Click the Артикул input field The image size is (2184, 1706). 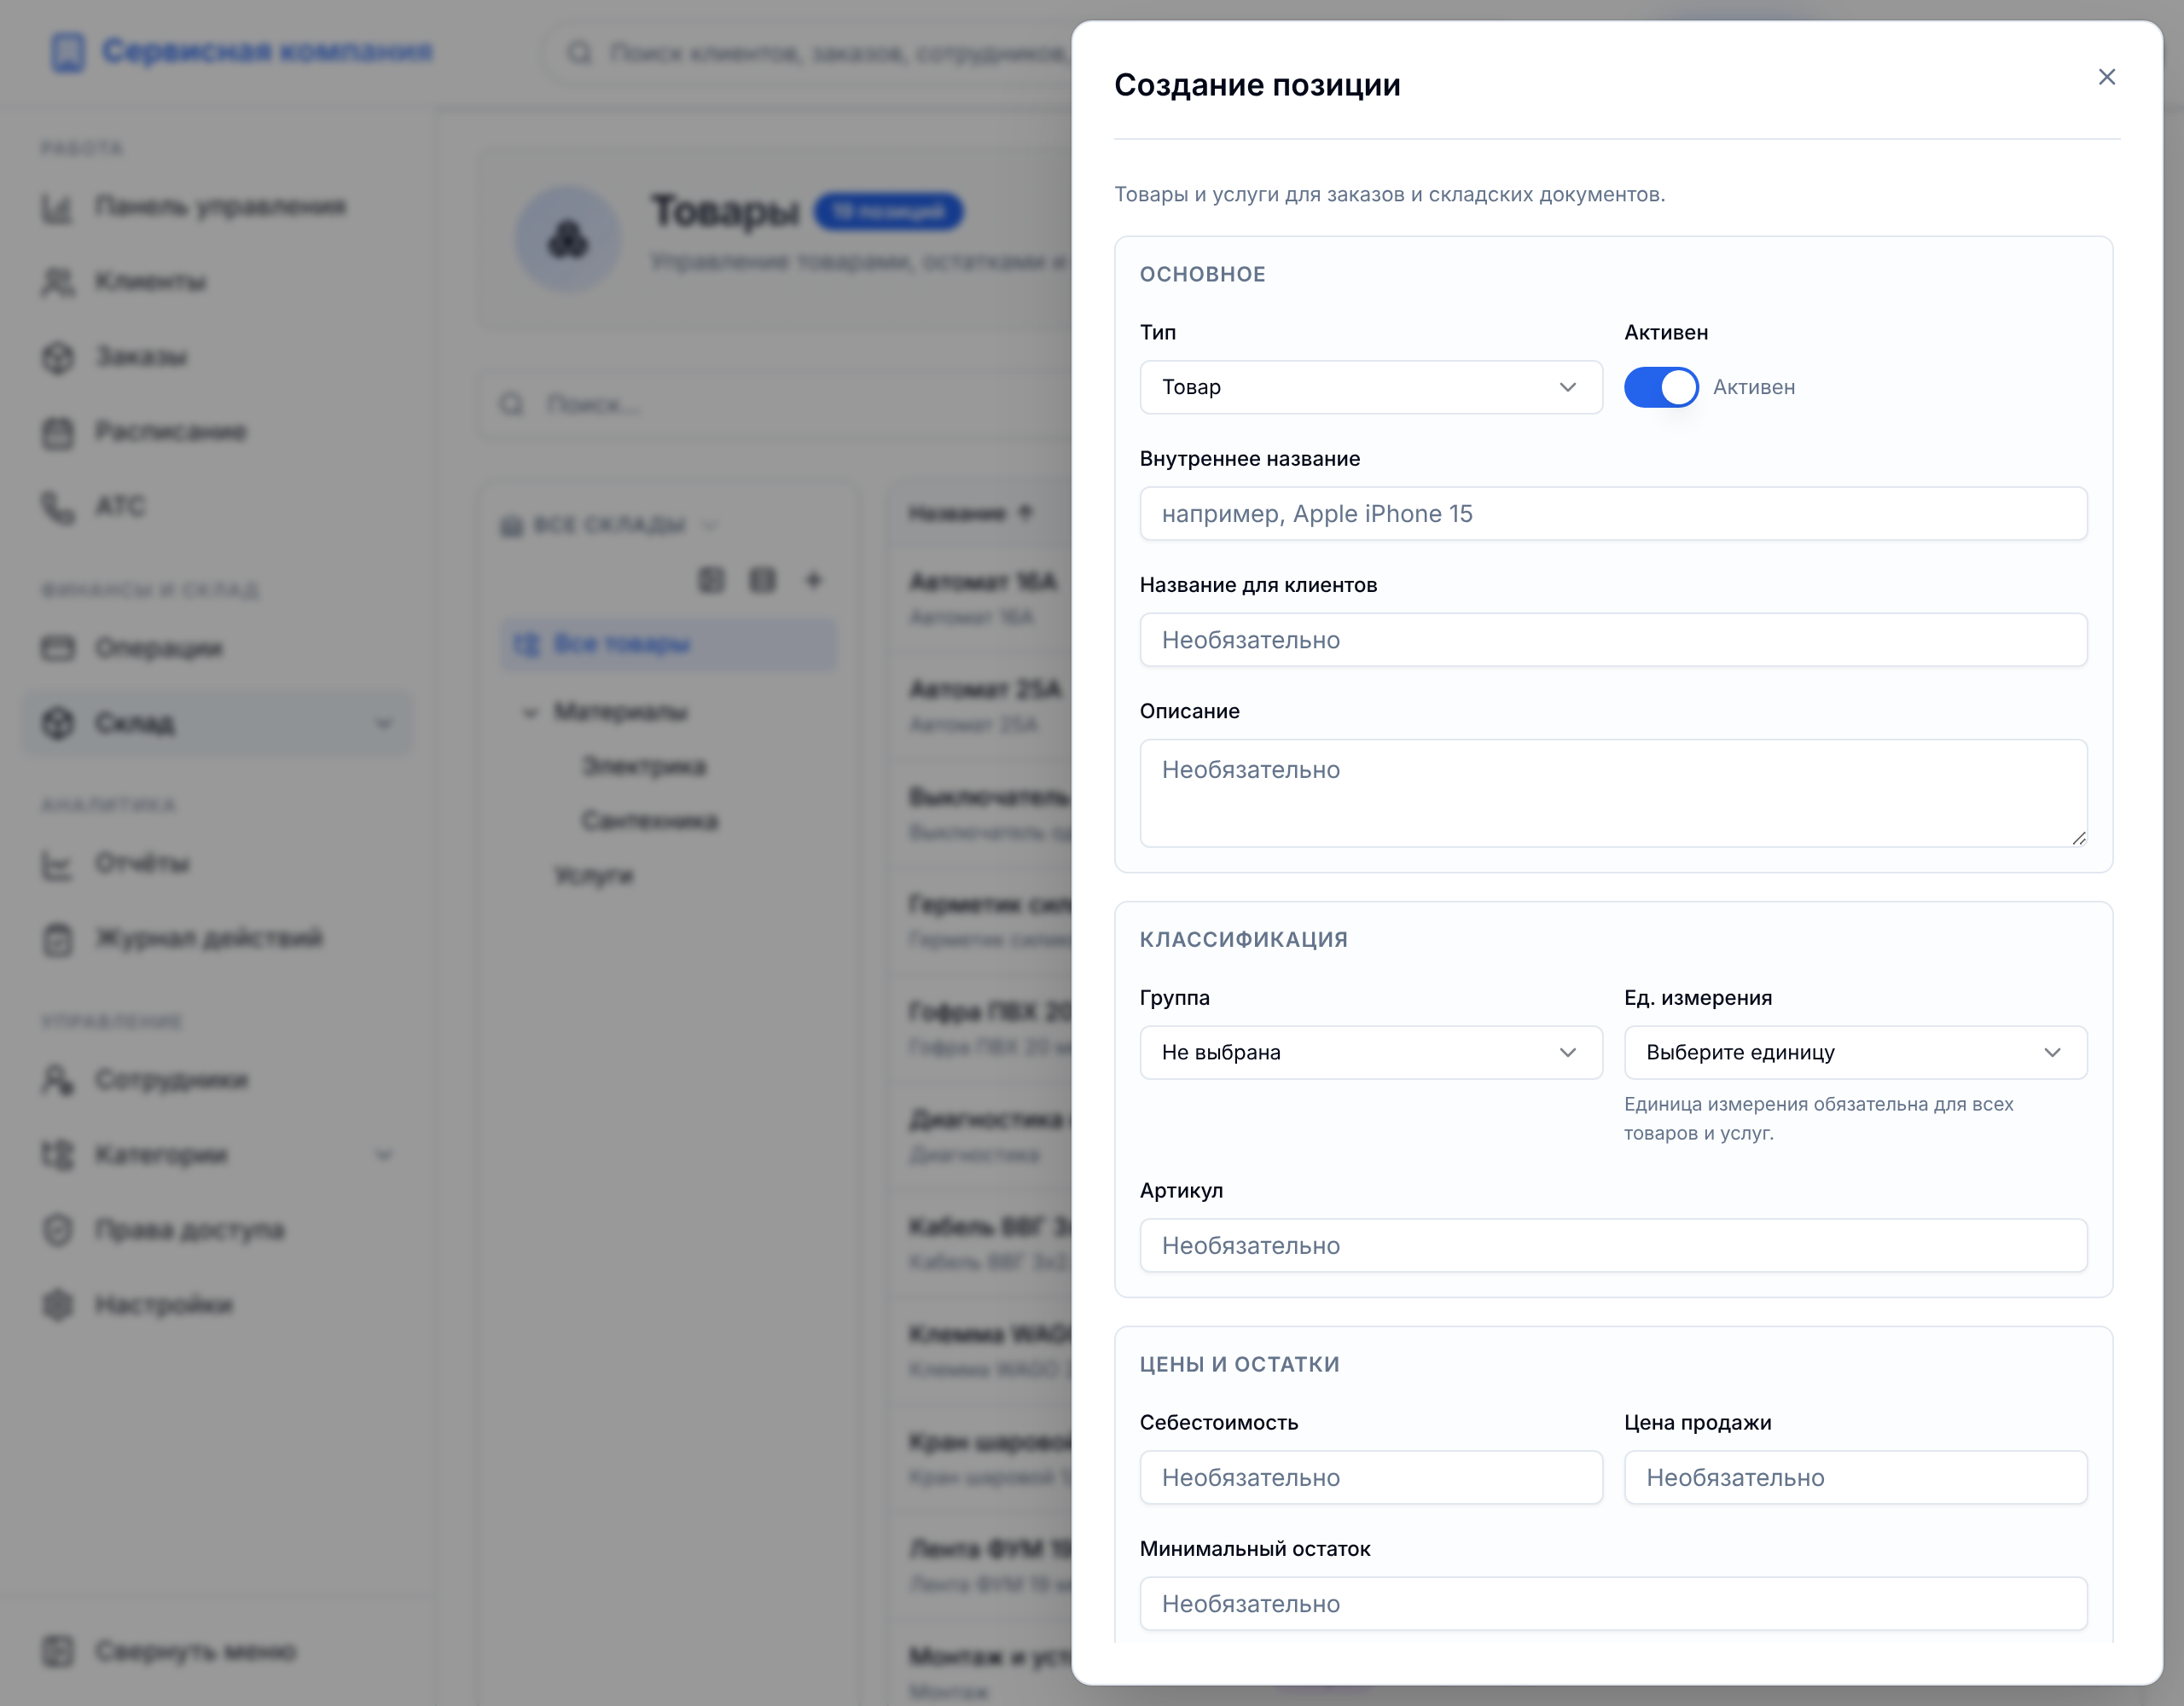pos(1613,1245)
